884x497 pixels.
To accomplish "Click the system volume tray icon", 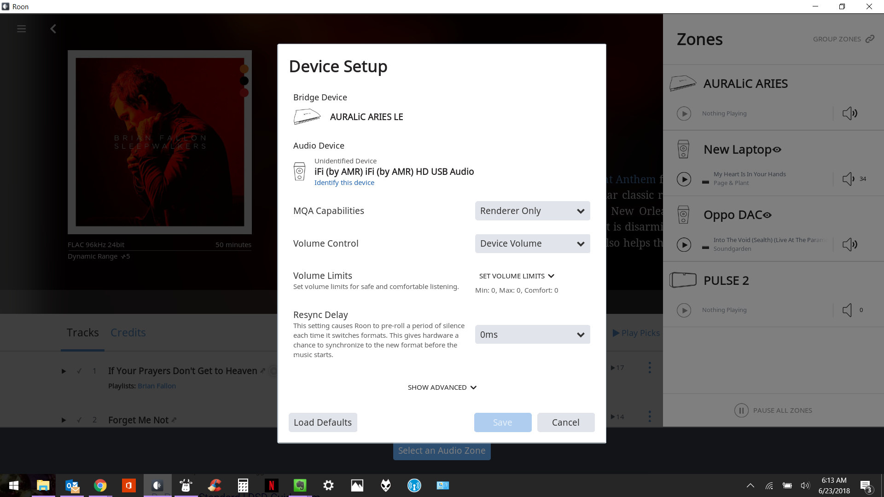I will pyautogui.click(x=805, y=485).
